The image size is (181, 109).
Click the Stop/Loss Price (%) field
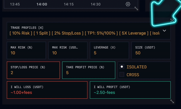pyautogui.click(x=33, y=70)
